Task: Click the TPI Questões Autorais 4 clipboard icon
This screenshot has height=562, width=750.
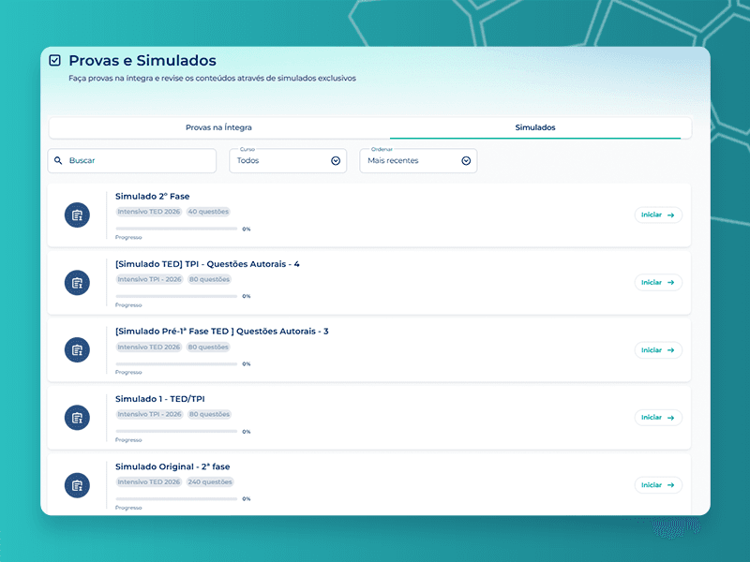Action: (x=77, y=283)
